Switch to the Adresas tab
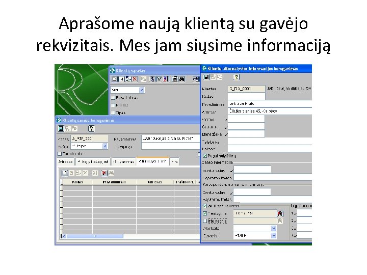Screen dimensions: 367x275 point(66,161)
